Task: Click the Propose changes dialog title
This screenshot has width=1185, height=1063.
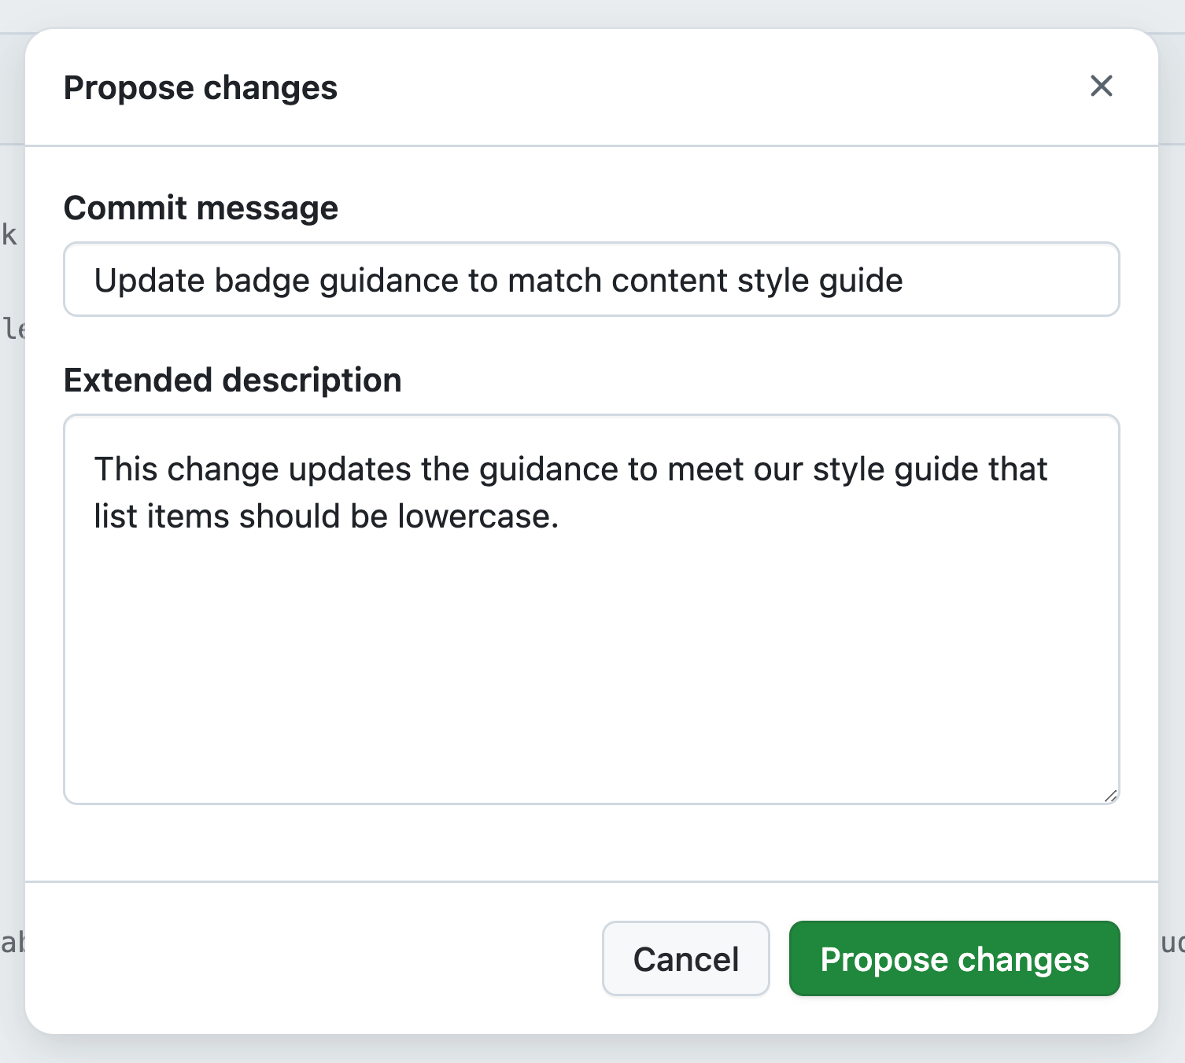Action: click(201, 87)
